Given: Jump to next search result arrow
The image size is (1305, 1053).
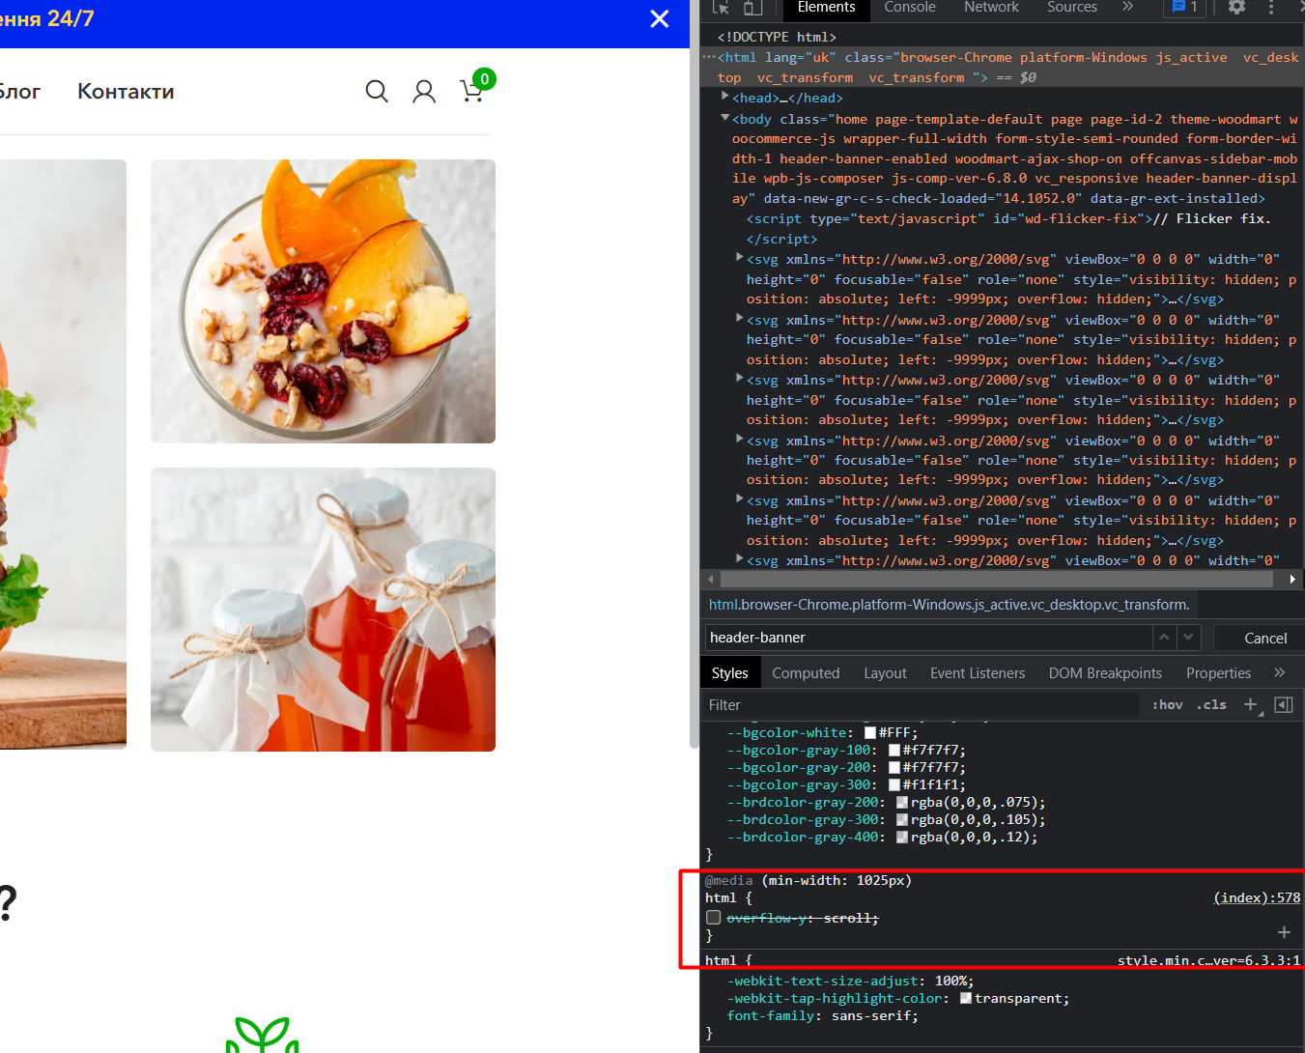Looking at the screenshot, I should pyautogui.click(x=1188, y=638).
